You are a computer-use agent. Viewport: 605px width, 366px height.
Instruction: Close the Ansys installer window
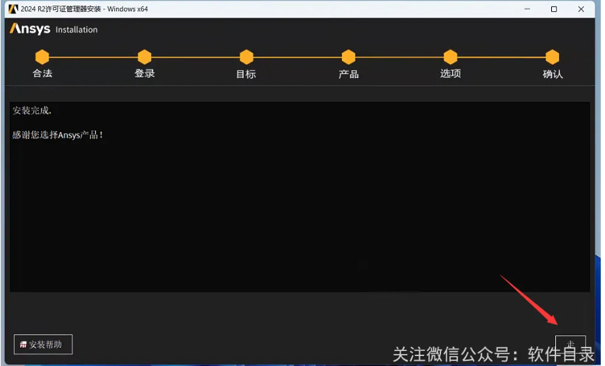pyautogui.click(x=582, y=9)
